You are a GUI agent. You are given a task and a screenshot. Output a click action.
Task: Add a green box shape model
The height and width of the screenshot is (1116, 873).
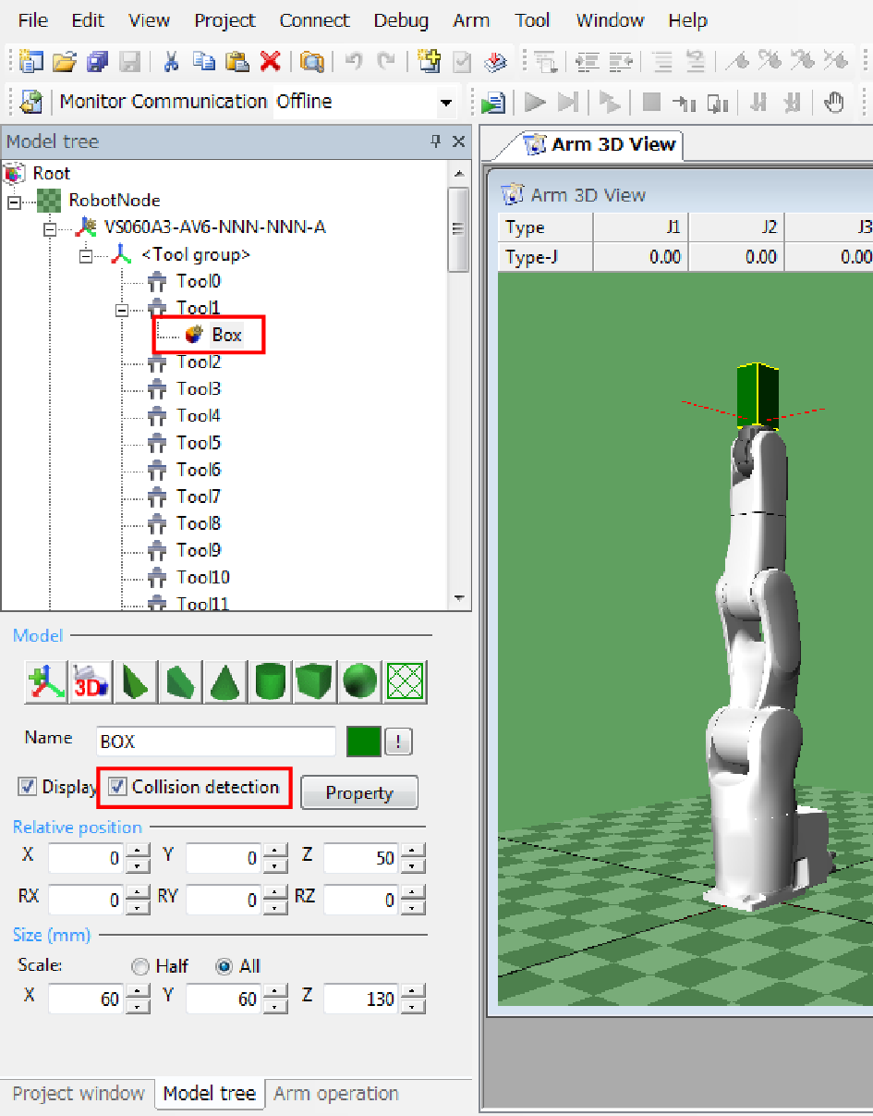tap(314, 682)
